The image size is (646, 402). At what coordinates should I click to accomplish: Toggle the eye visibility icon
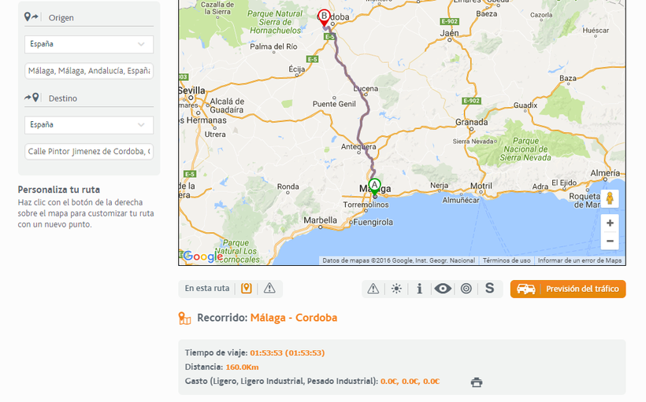[443, 289]
